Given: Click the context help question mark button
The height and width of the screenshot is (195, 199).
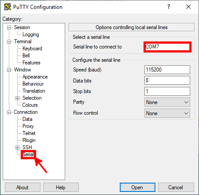Looking at the screenshot, I should [169, 7].
